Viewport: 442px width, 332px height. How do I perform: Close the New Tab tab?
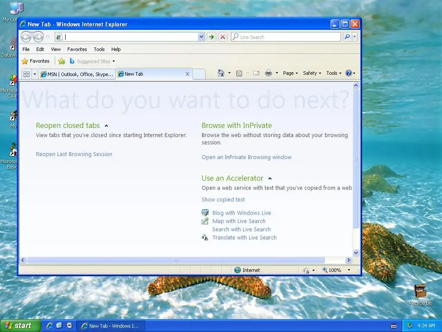point(187,74)
